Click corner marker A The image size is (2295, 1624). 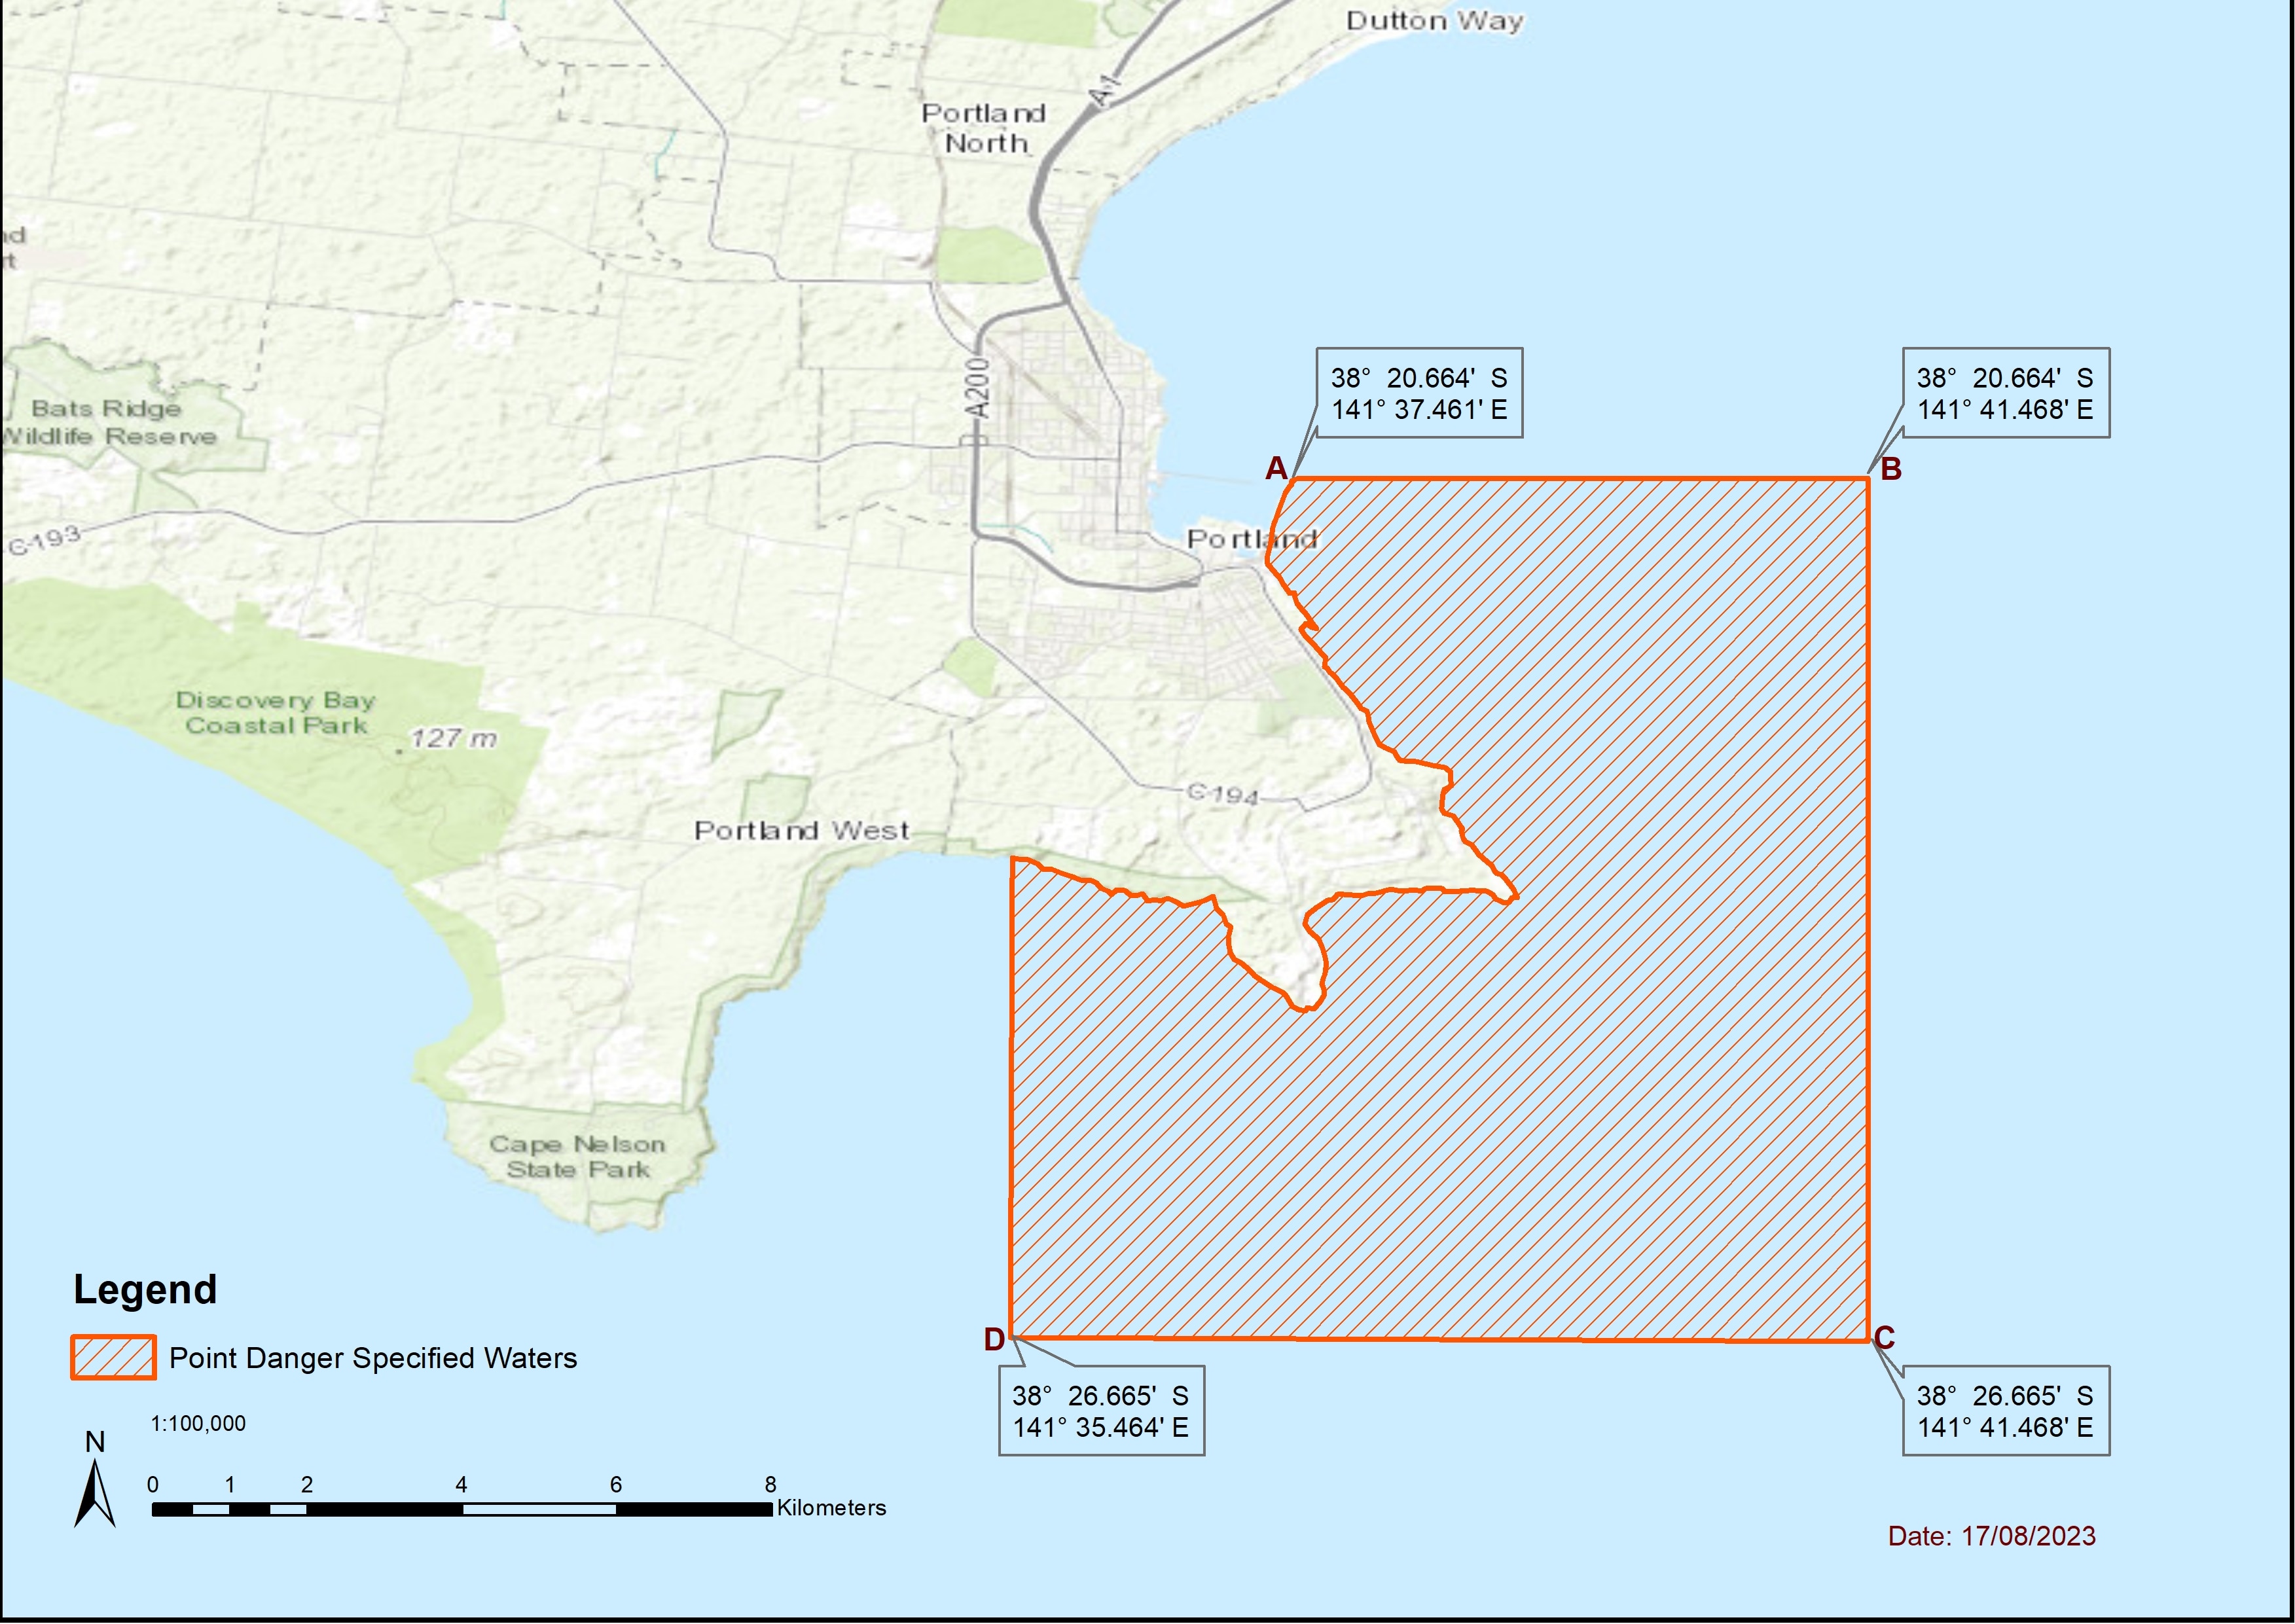[x=1276, y=468]
